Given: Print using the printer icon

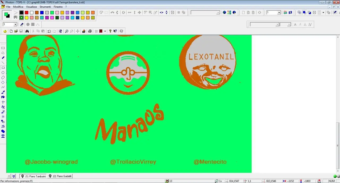Looking at the screenshot, I should [90, 31].
